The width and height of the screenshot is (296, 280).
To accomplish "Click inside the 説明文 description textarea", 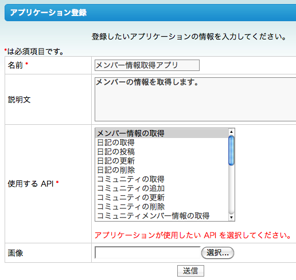I will coord(196,99).
